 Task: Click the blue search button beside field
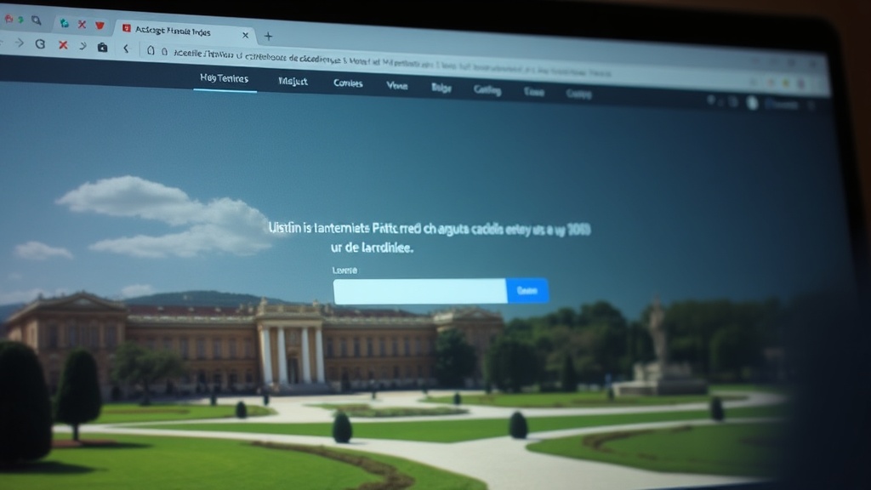(x=527, y=291)
